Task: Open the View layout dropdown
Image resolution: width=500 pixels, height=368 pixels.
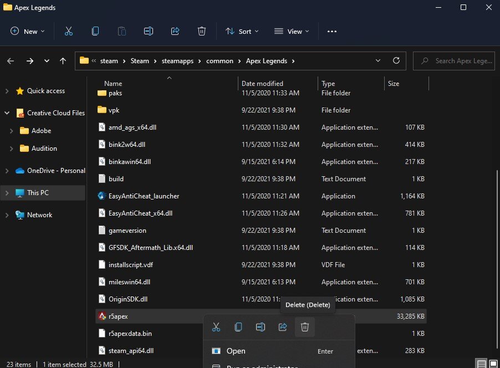Action: (x=292, y=32)
